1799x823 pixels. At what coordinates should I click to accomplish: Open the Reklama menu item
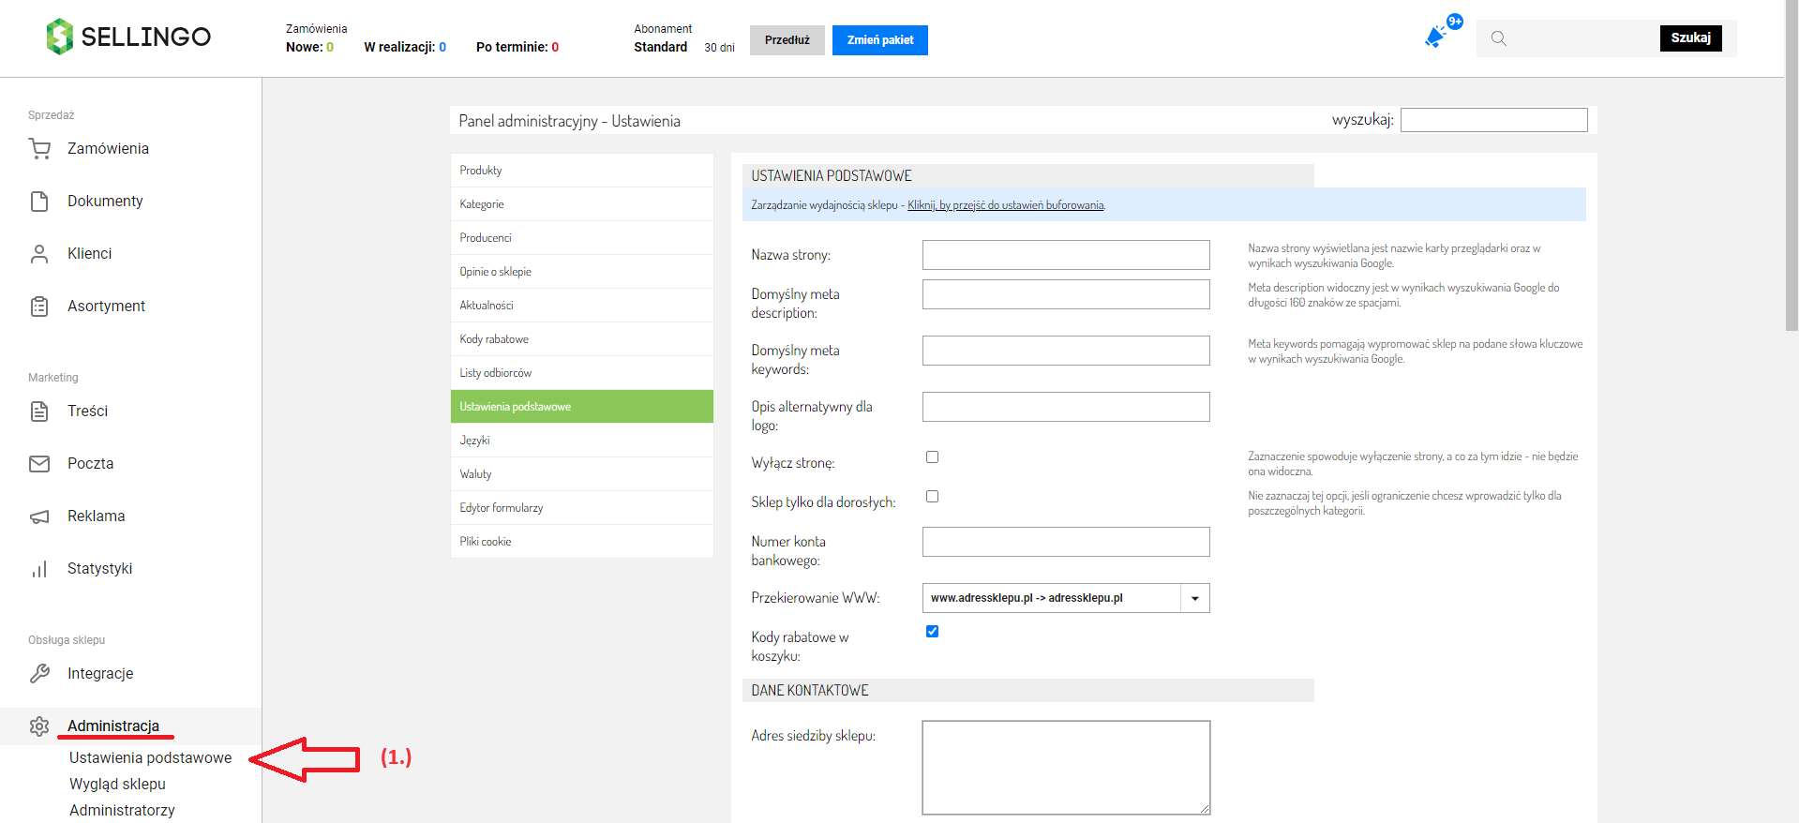tap(96, 516)
